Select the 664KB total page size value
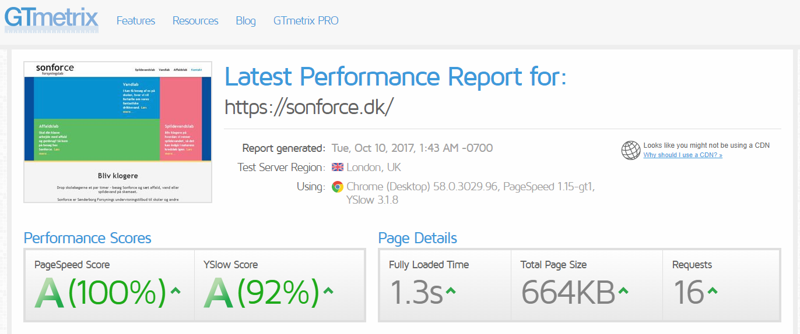 (567, 292)
